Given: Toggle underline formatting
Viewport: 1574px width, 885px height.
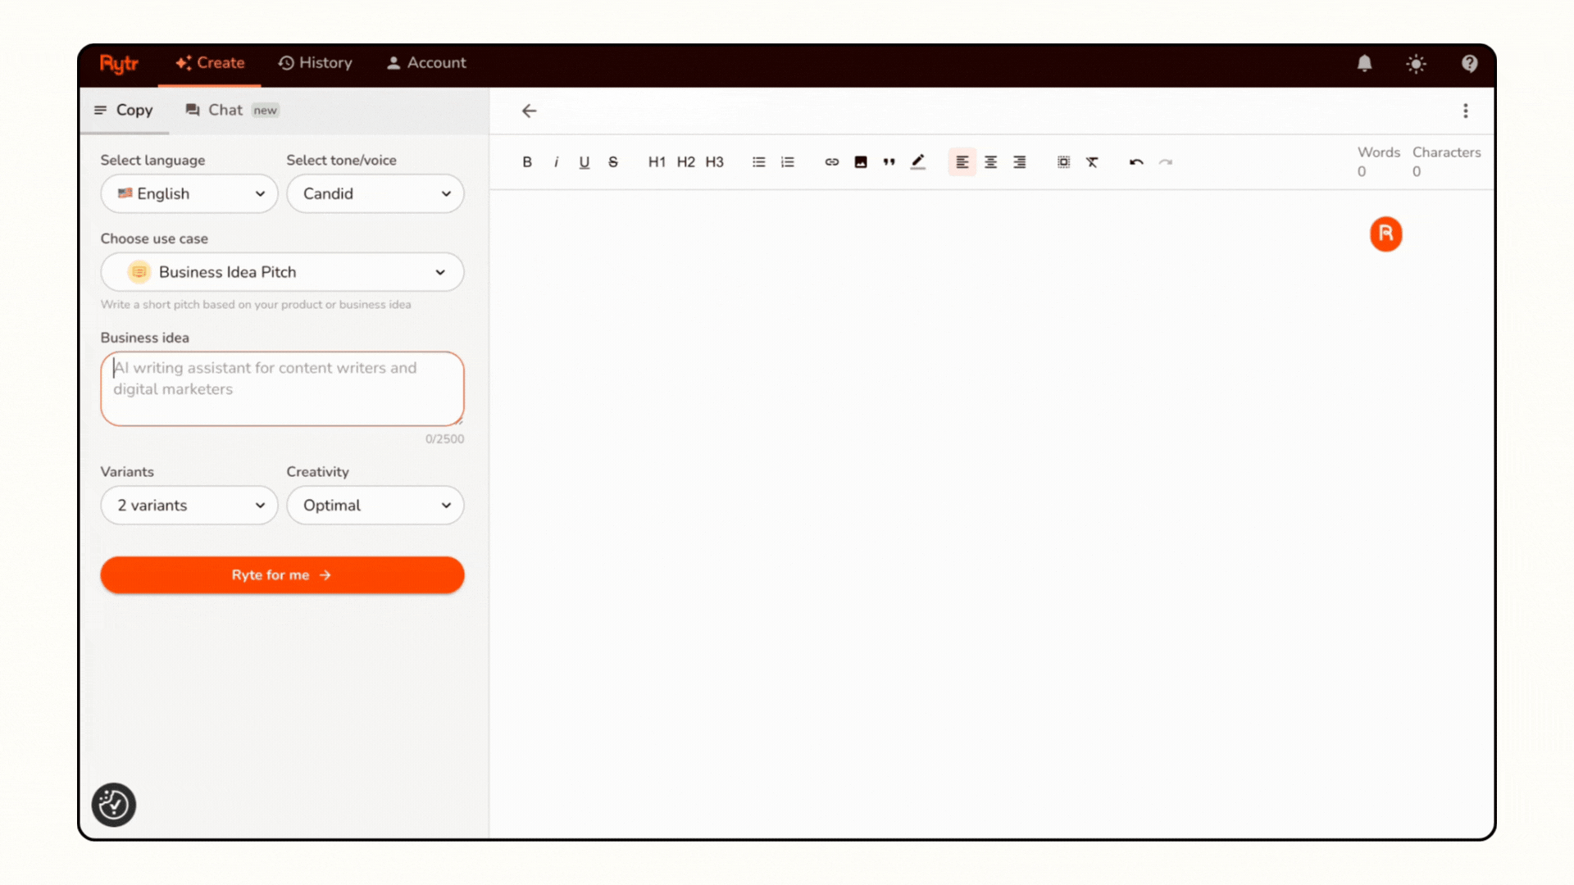Looking at the screenshot, I should click(x=584, y=161).
